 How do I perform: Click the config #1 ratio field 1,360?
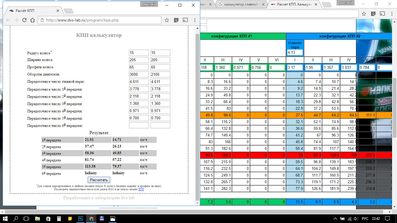point(223,67)
